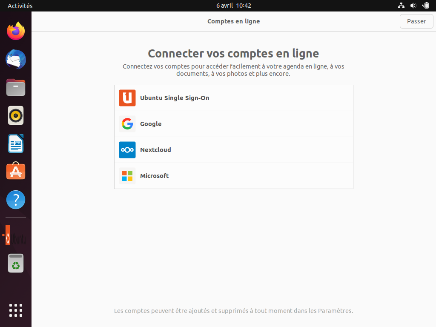Open Ubuntu Software store icon
Screen dimensions: 436x327
(16, 171)
